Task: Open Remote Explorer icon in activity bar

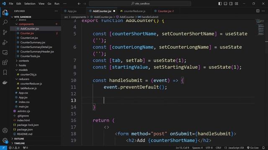Action: pyautogui.click(x=5, y=52)
